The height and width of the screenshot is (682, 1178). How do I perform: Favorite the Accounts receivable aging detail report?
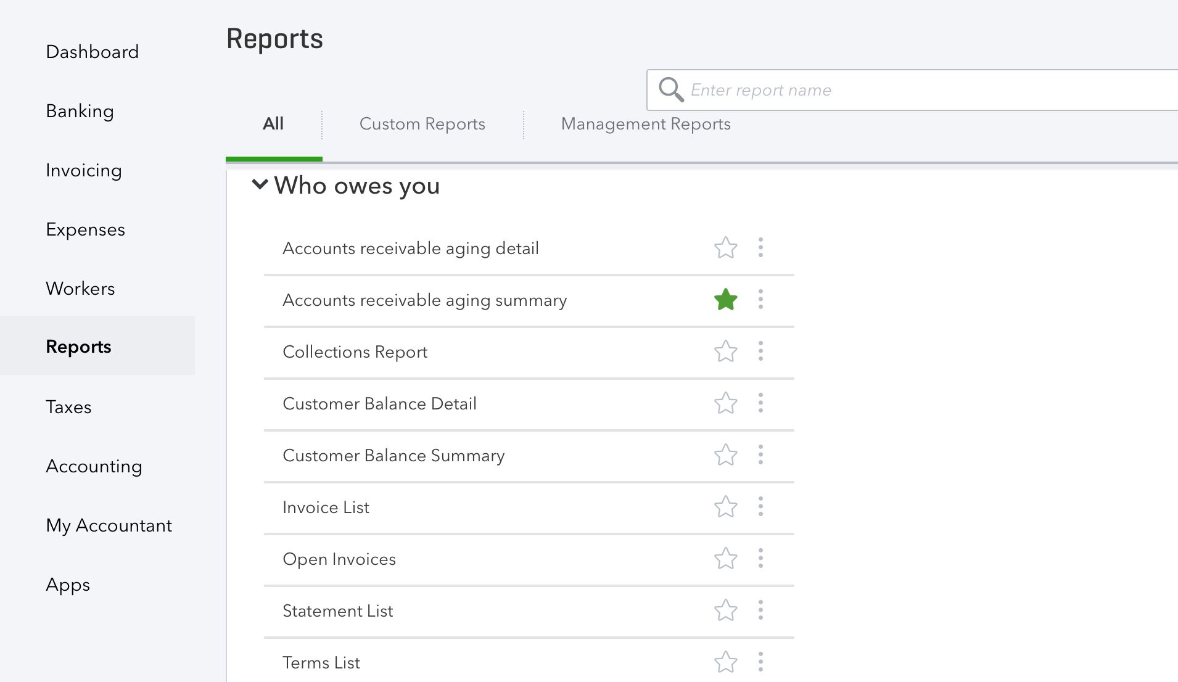726,248
